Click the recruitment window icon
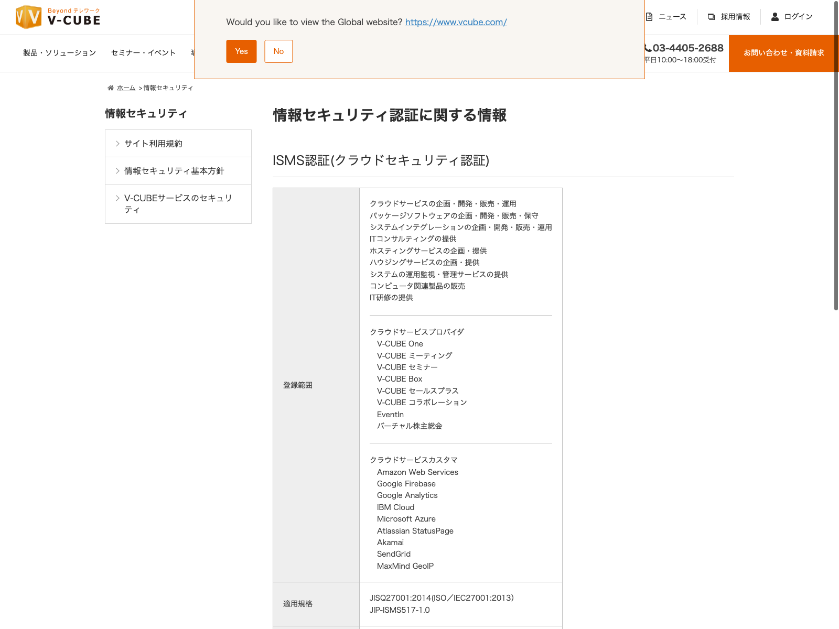 pos(711,17)
